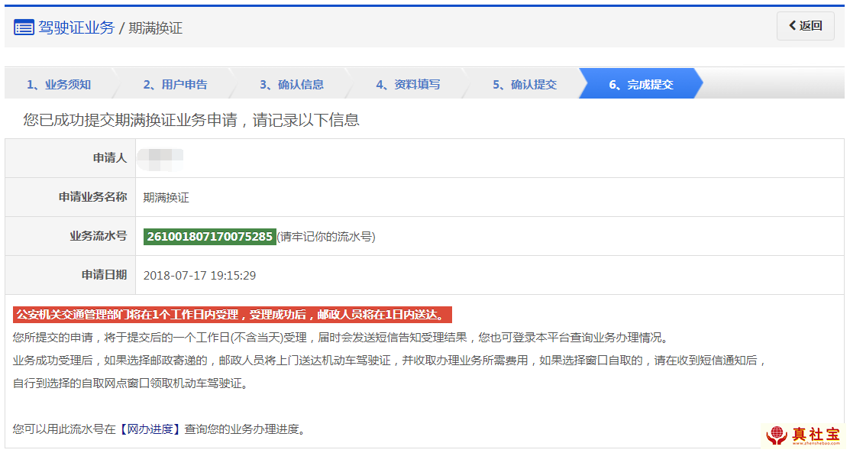Click the green serial number 261001807170075285
This screenshot has width=850, height=453.
pos(209,237)
